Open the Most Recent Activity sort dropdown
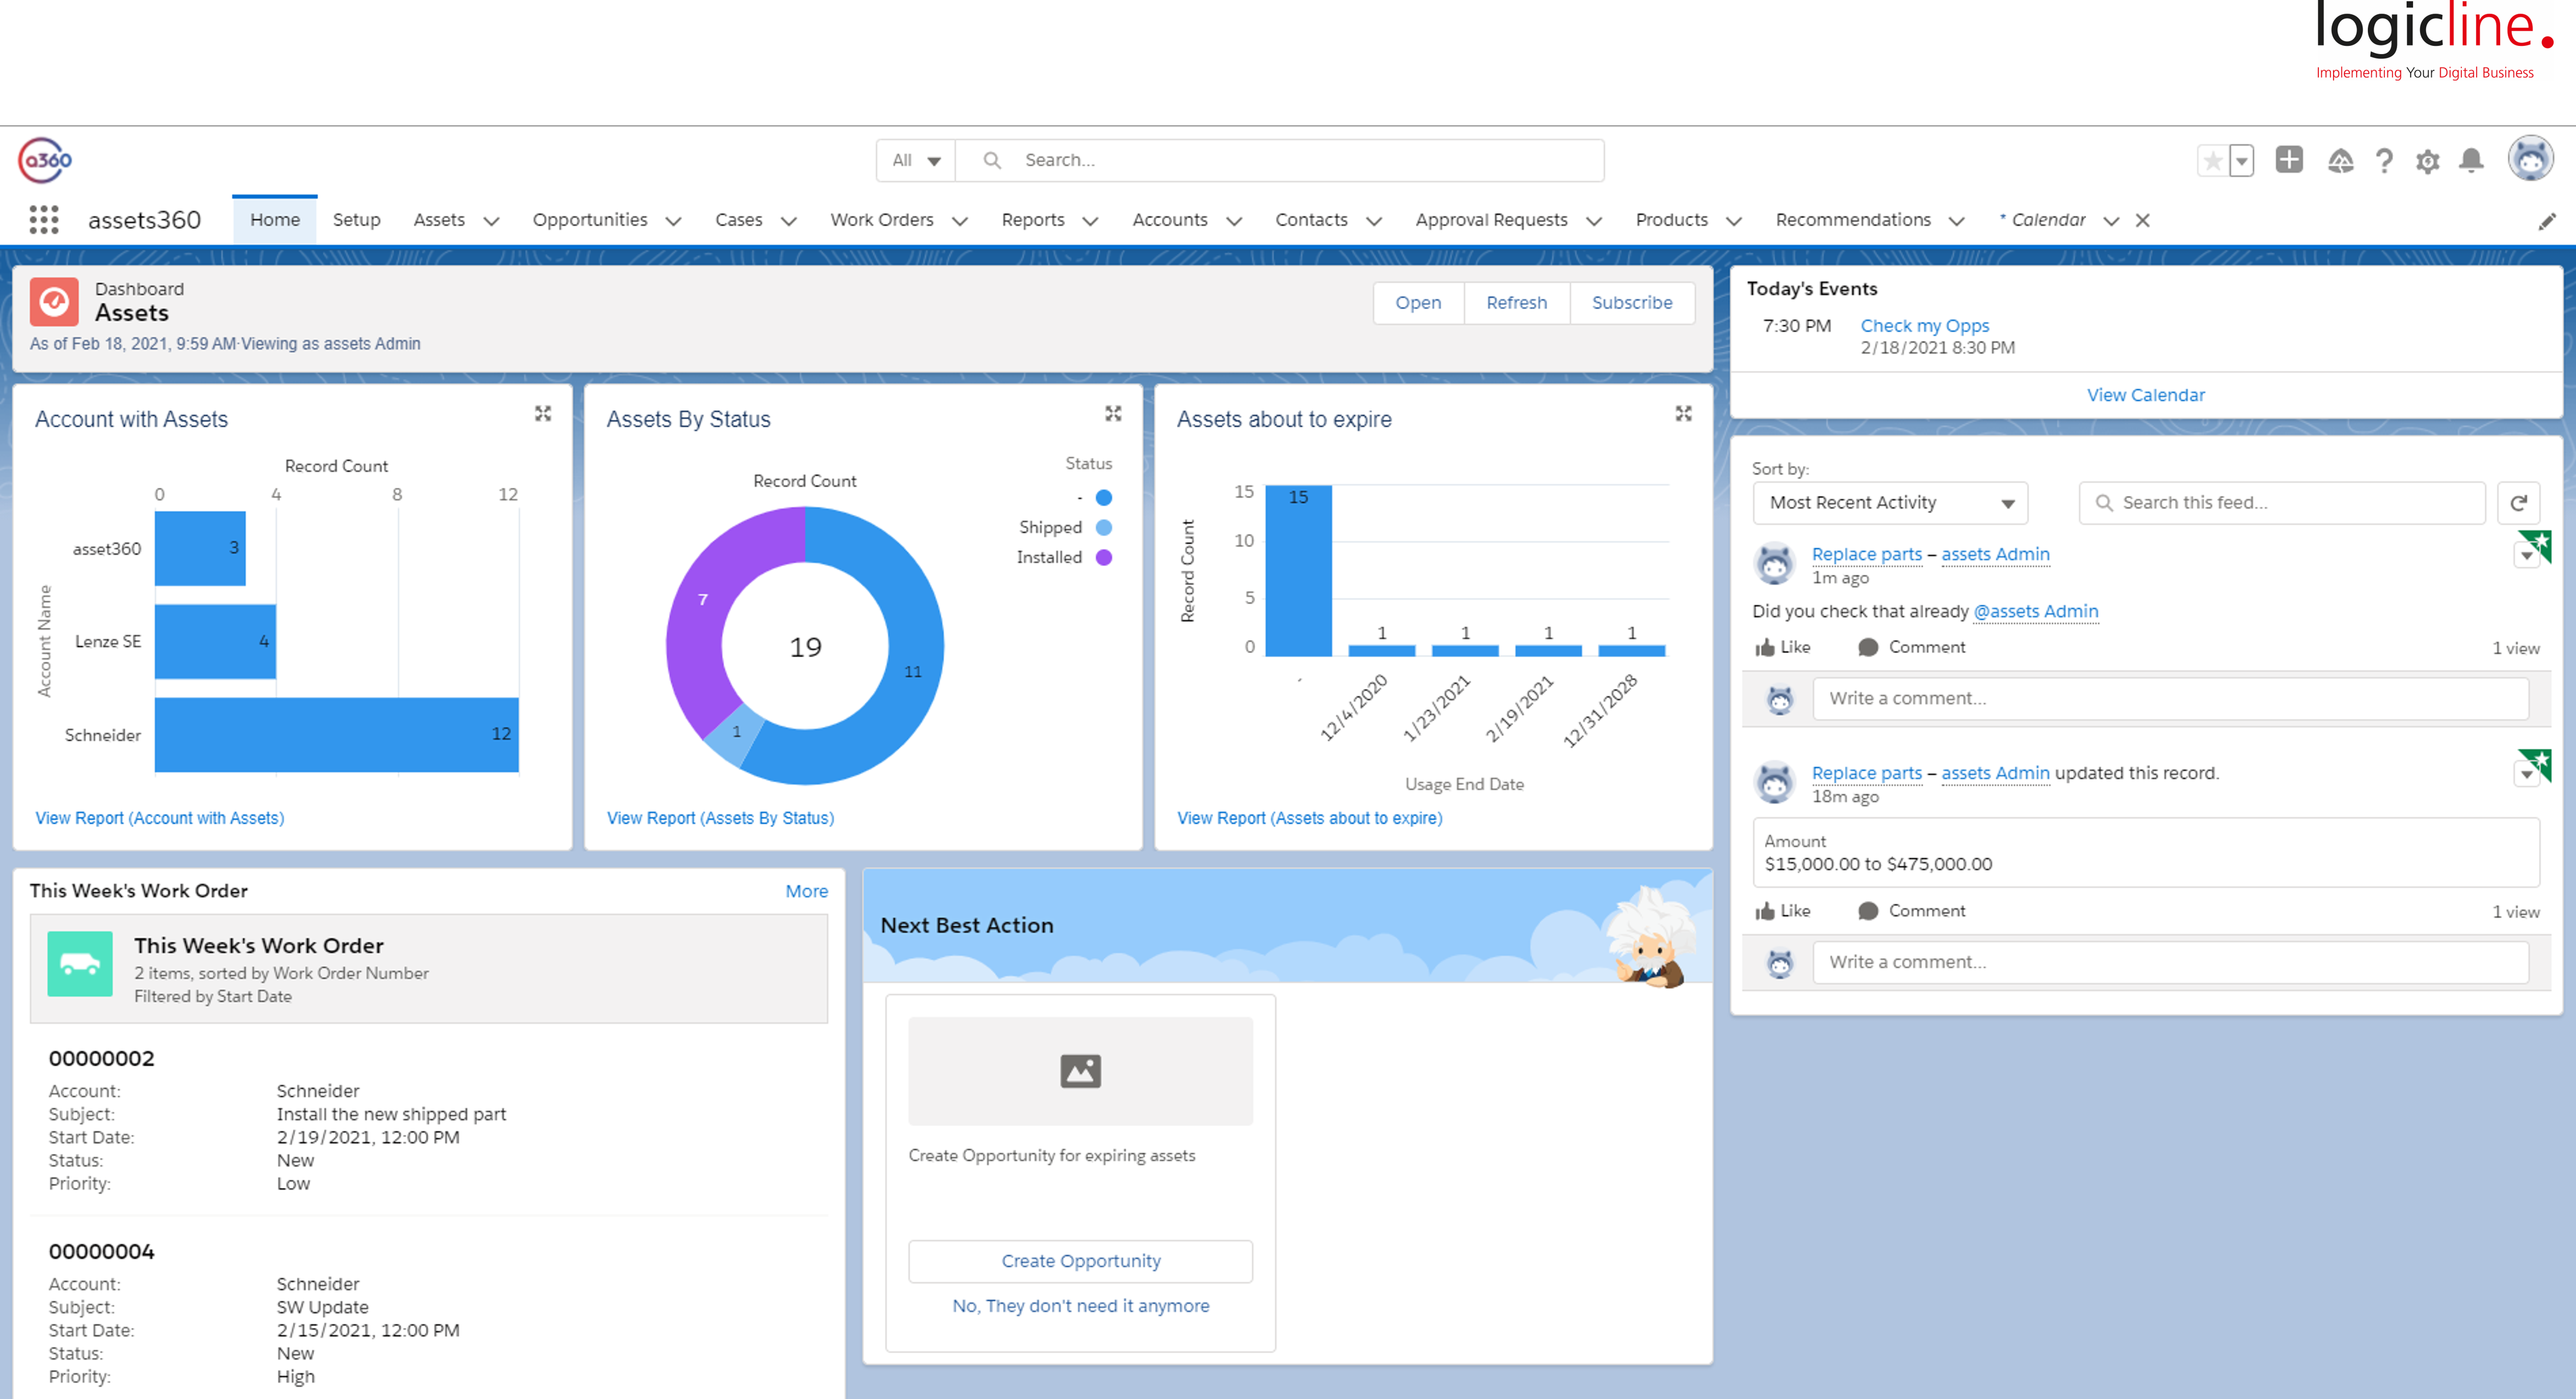The width and height of the screenshot is (2576, 1399). (1890, 503)
